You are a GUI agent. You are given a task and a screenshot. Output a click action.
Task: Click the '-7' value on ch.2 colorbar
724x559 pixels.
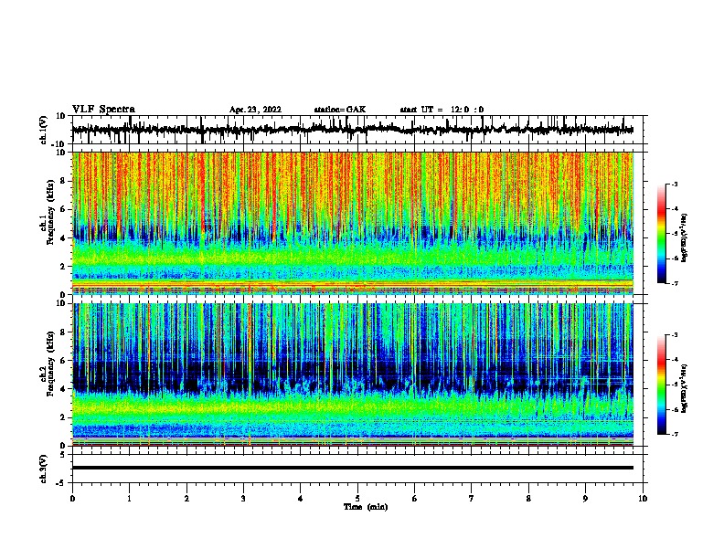click(x=675, y=435)
